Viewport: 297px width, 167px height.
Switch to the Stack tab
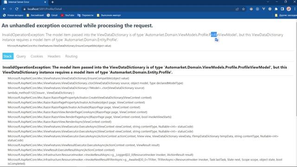[x=8, y=56]
